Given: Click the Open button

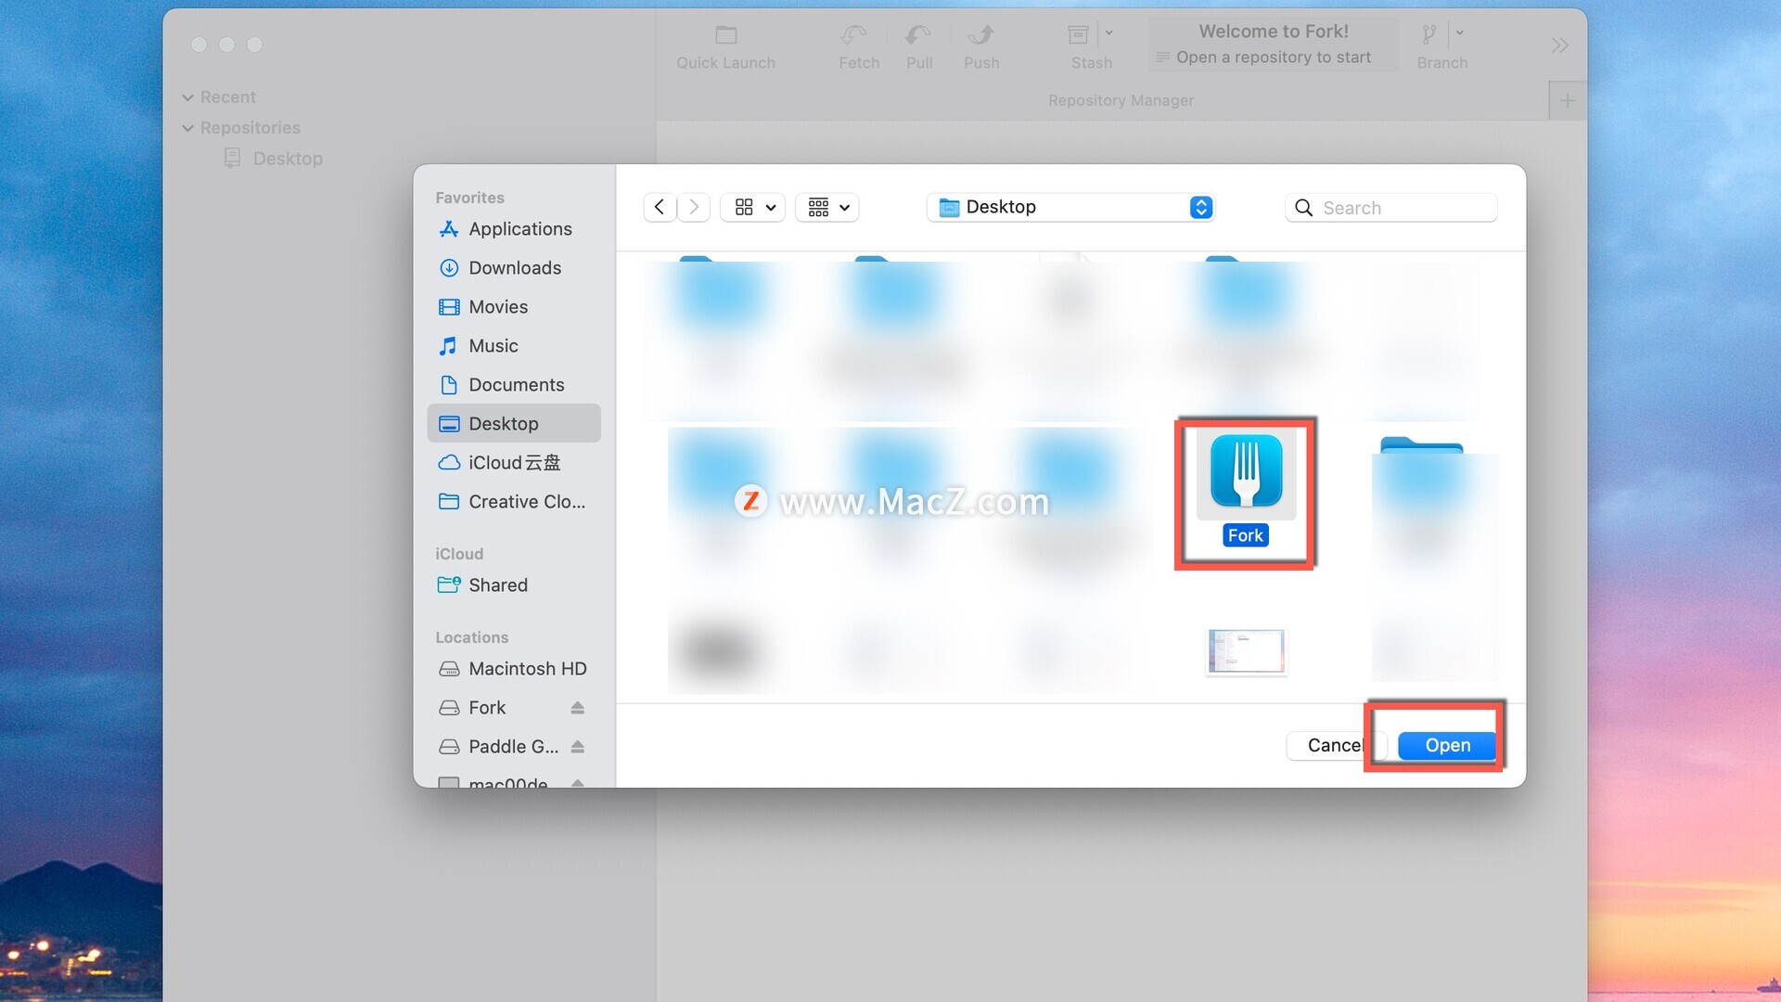Looking at the screenshot, I should pyautogui.click(x=1446, y=745).
